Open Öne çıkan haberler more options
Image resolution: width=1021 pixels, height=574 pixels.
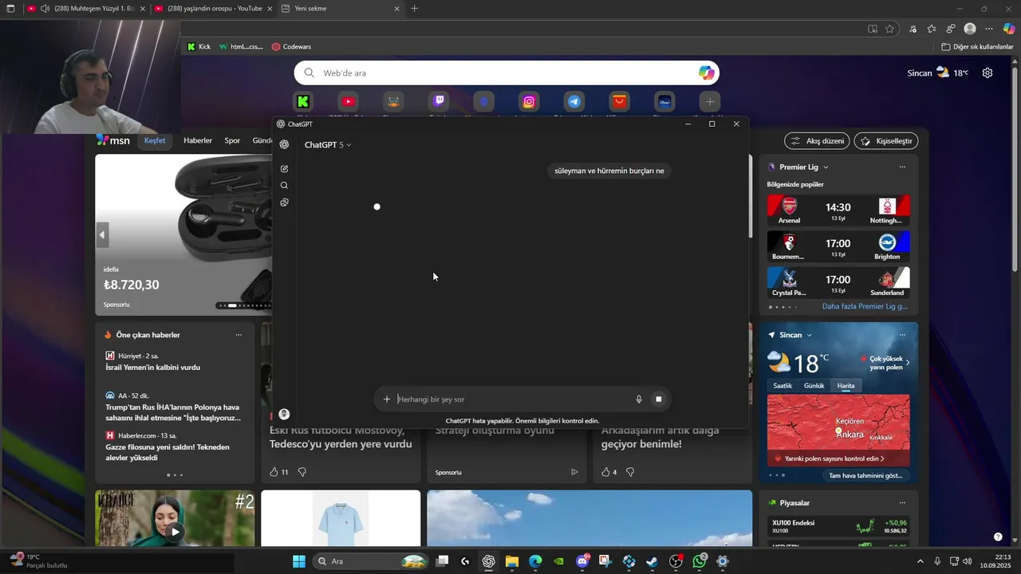click(238, 335)
